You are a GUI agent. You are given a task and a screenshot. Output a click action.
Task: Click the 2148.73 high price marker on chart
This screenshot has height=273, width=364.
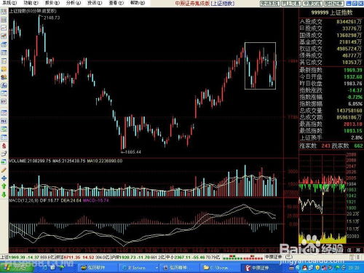pyautogui.click(x=52, y=17)
